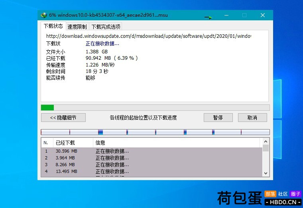Pause the download with 暂停 button
The height and width of the screenshot is (208, 303).
pyautogui.click(x=218, y=118)
